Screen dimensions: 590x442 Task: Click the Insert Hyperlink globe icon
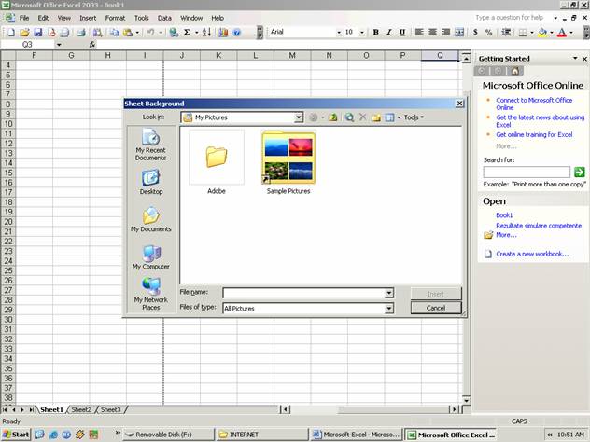[174, 33]
